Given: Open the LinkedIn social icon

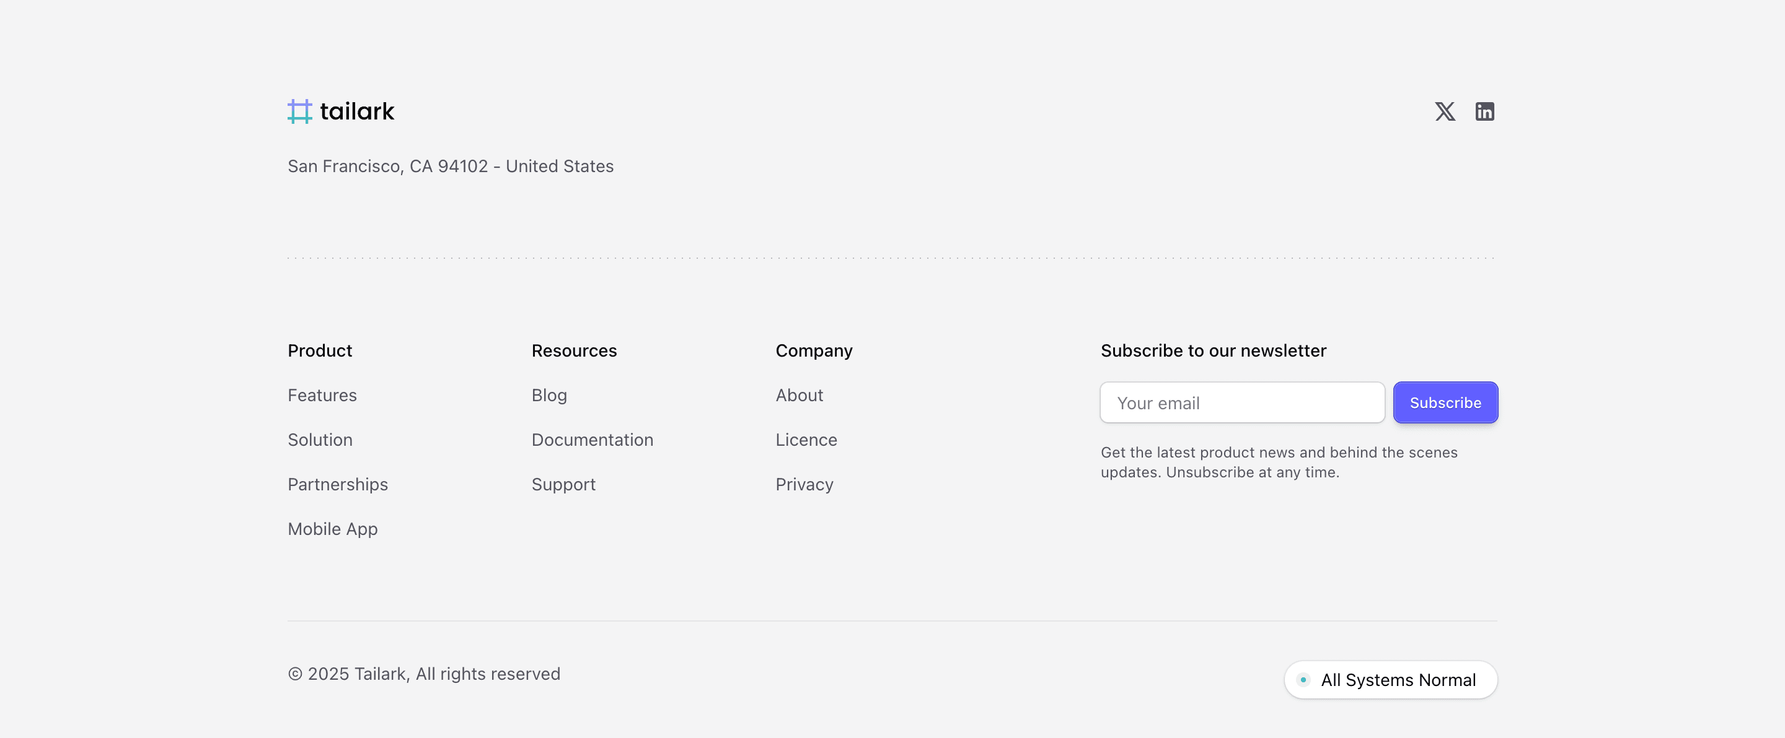Looking at the screenshot, I should click(1484, 111).
